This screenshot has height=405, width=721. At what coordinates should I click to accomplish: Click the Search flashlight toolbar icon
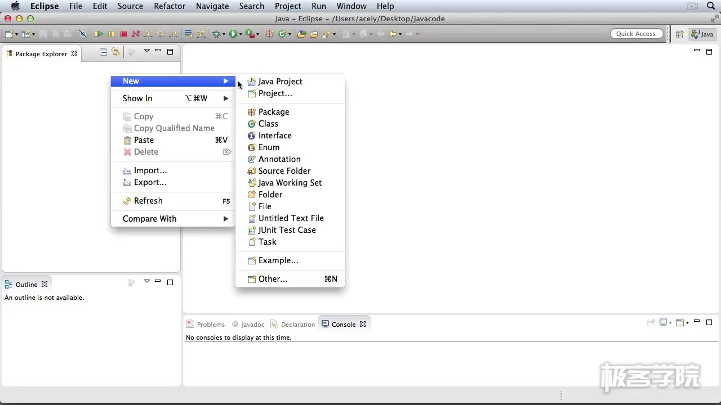click(326, 34)
